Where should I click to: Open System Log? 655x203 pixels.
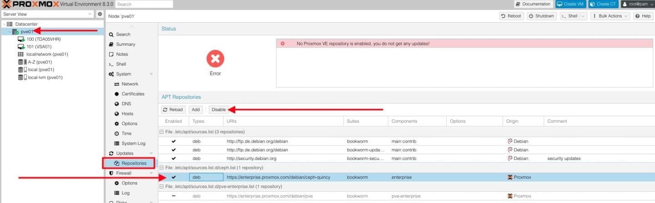pos(133,144)
